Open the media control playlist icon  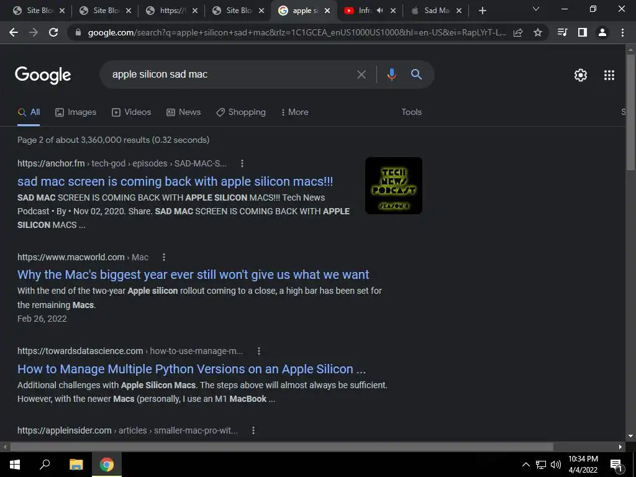[x=562, y=32]
